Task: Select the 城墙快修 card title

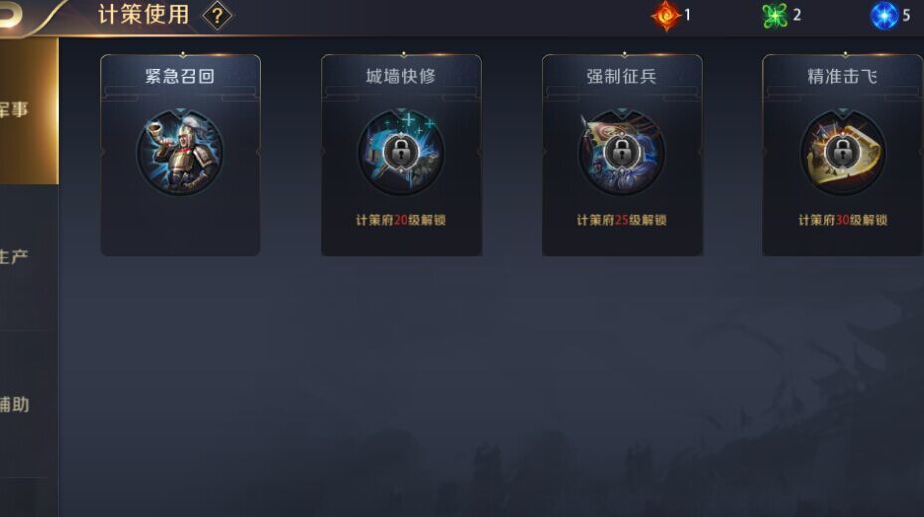Action: (401, 76)
